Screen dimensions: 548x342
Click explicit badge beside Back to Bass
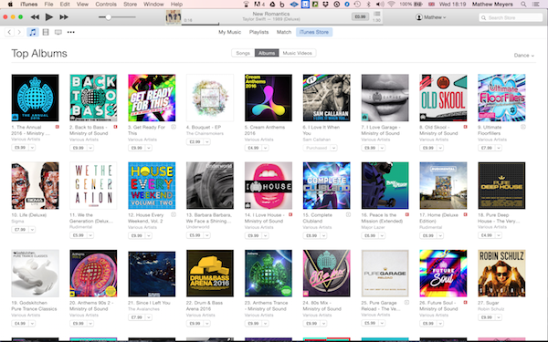click(115, 127)
